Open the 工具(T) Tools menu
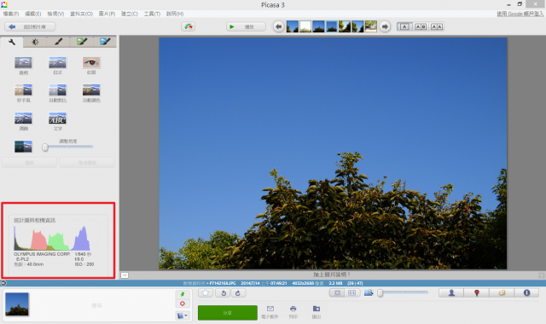The width and height of the screenshot is (546, 324). pyautogui.click(x=152, y=14)
